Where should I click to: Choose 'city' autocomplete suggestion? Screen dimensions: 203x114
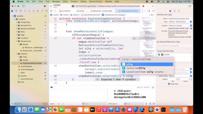147,64
